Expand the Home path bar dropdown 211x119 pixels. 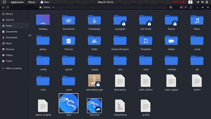pyautogui.click(x=53, y=7)
